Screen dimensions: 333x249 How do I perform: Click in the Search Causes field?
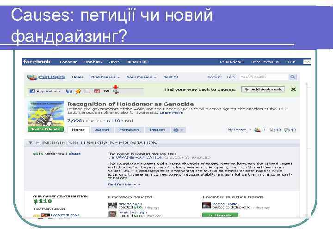pyautogui.click(x=264, y=77)
